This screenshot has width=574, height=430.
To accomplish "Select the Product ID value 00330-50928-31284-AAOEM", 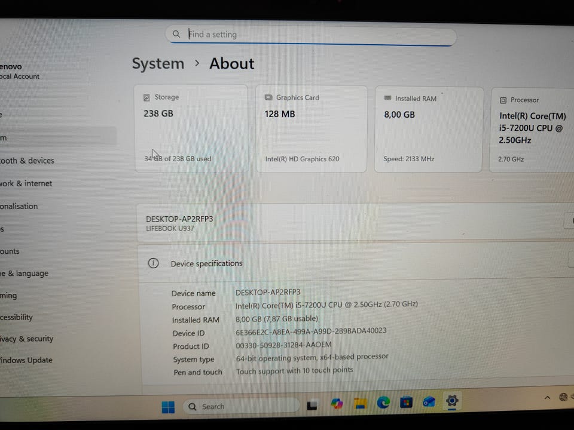I will (x=283, y=345).
